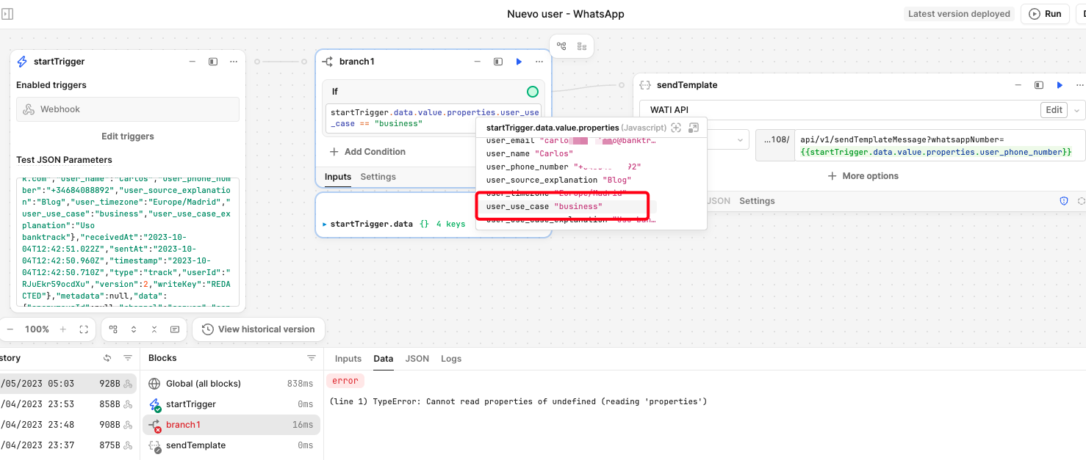Expand all blocks icon in bottom toolbar
Image resolution: width=1086 pixels, height=460 pixels.
tap(134, 329)
